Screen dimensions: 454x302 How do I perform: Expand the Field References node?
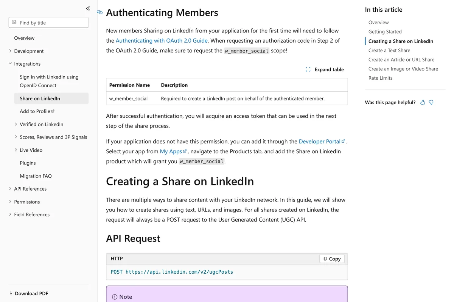coord(10,214)
